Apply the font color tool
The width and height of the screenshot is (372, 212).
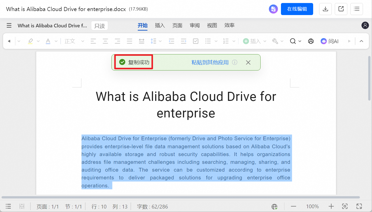click(48, 41)
